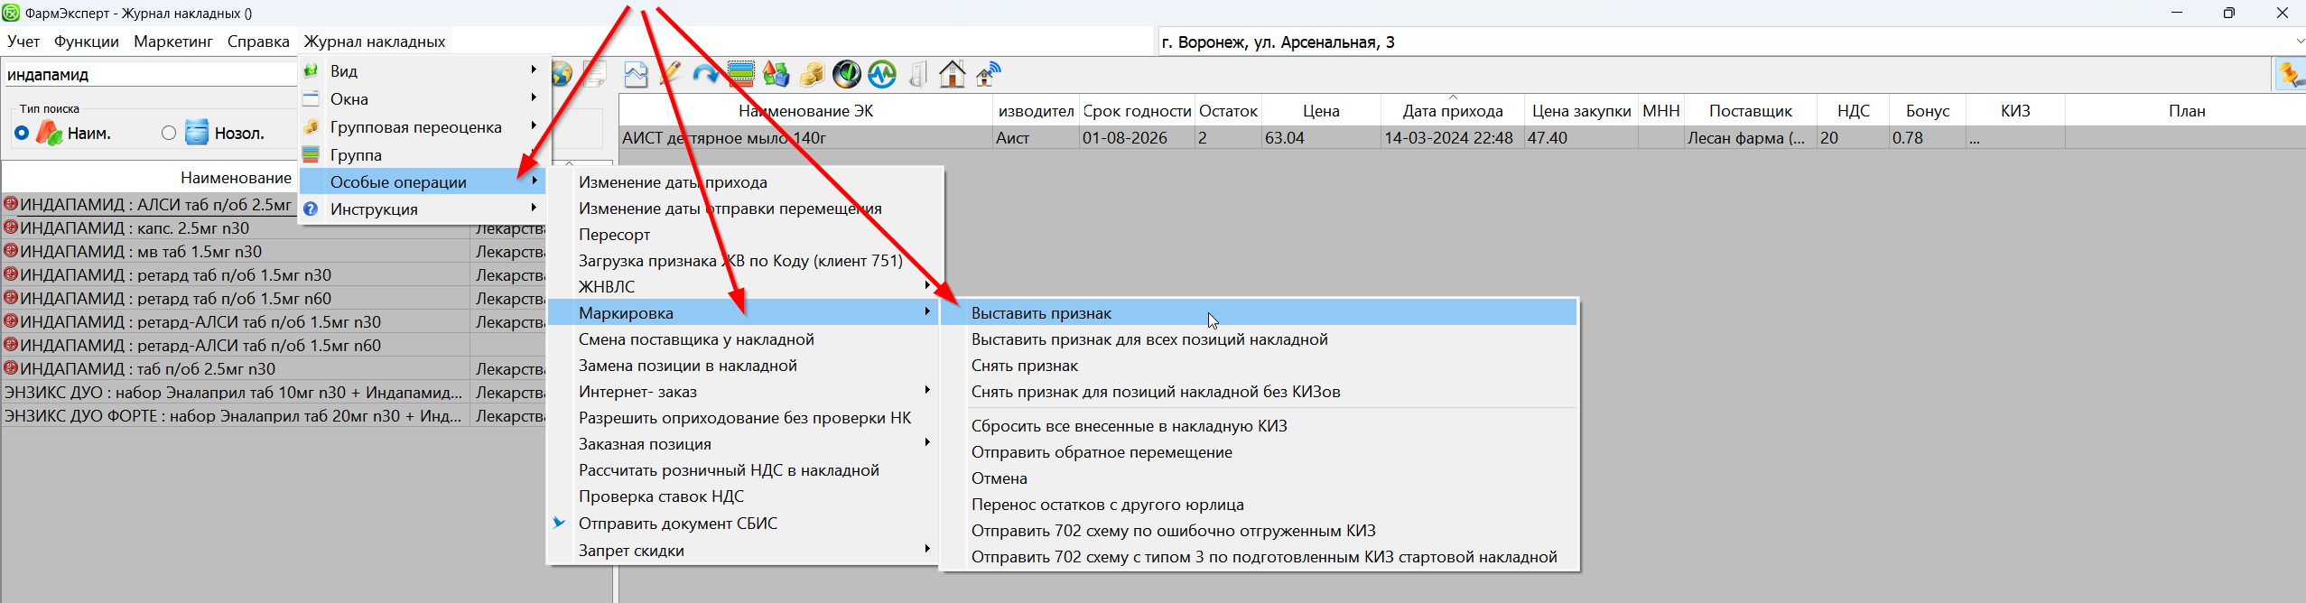This screenshot has height=603, width=2306.
Task: Select the Нозол. search type radio button
Action: coord(169,134)
